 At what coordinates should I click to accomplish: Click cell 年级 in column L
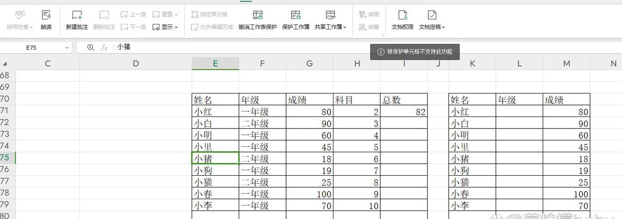[519, 99]
